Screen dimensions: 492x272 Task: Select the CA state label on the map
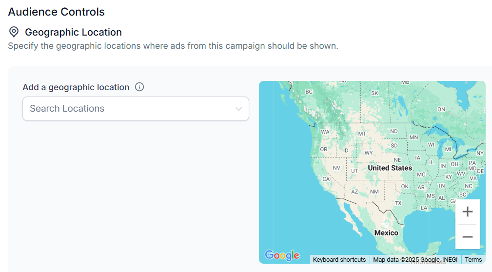click(x=326, y=179)
